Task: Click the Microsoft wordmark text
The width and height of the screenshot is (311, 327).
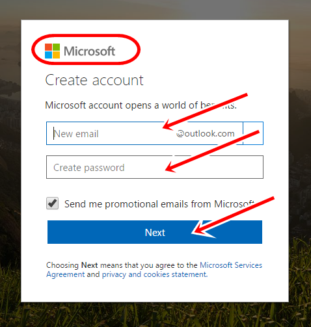Action: pyautogui.click(x=89, y=51)
